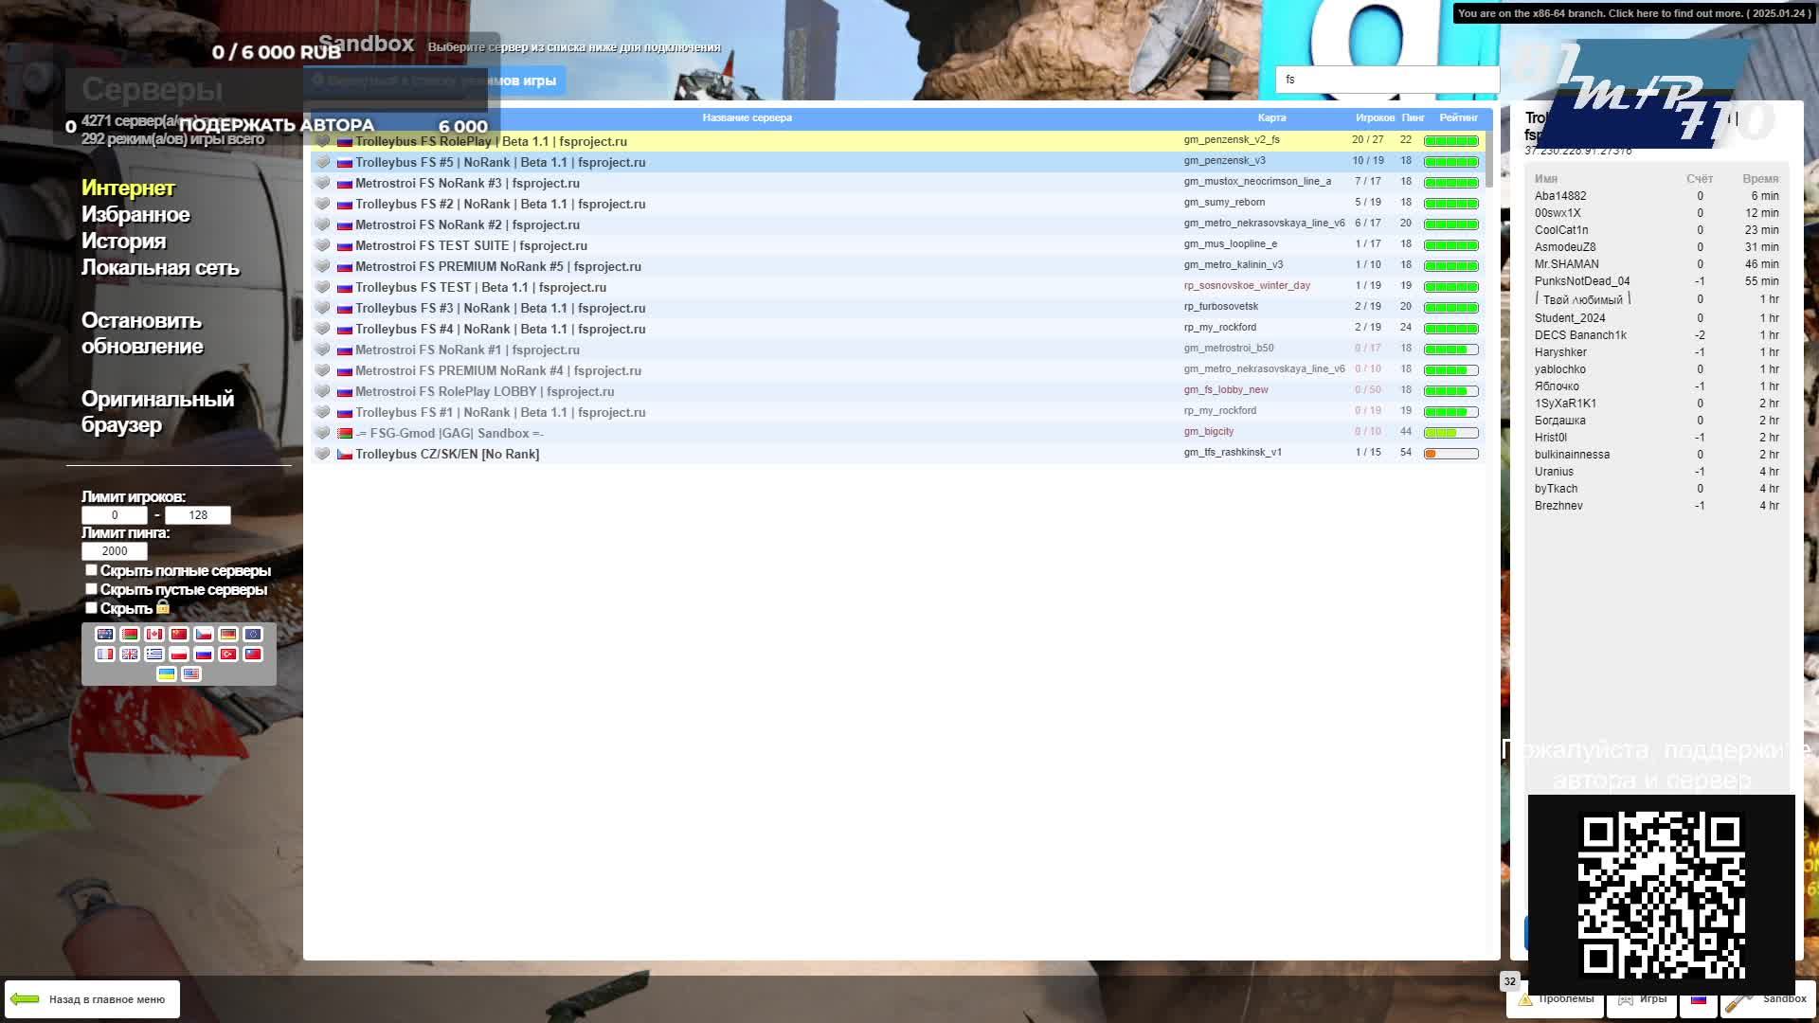
Task: Enable 'Скрыть полные серверы' checkbox
Action: tap(91, 570)
